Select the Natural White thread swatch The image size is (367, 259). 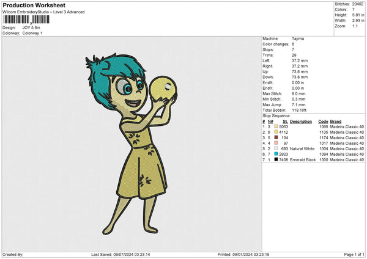(x=276, y=148)
